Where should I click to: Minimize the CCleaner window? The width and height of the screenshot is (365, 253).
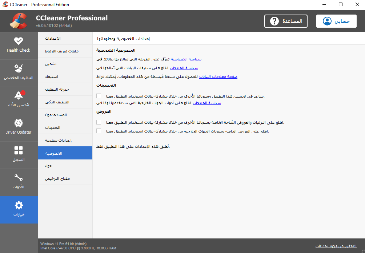coord(324,5)
